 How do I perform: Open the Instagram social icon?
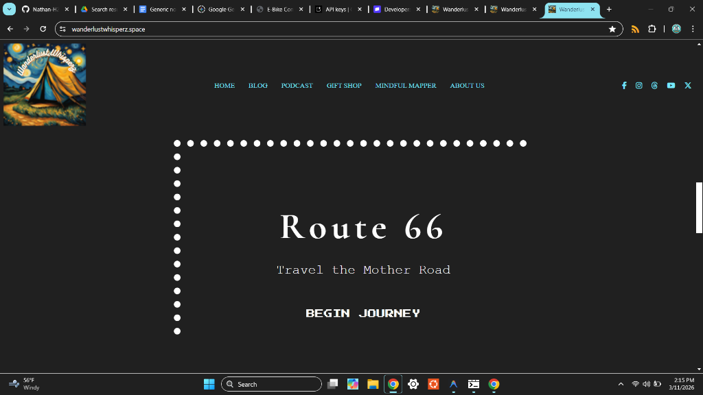[x=639, y=86]
